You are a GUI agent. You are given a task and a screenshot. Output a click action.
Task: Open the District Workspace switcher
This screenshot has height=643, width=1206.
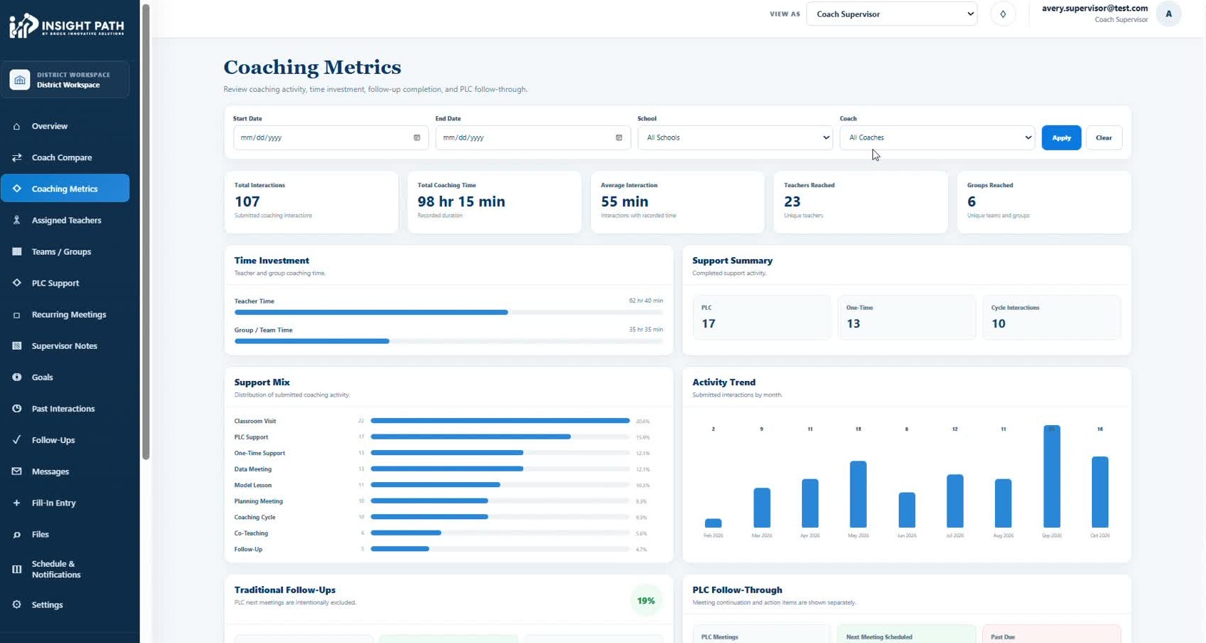(65, 80)
